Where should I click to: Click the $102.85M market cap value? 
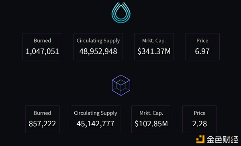tap(151, 124)
